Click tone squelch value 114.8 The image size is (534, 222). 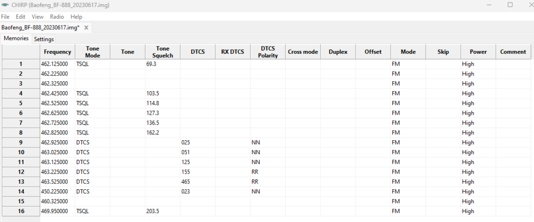[x=163, y=103]
